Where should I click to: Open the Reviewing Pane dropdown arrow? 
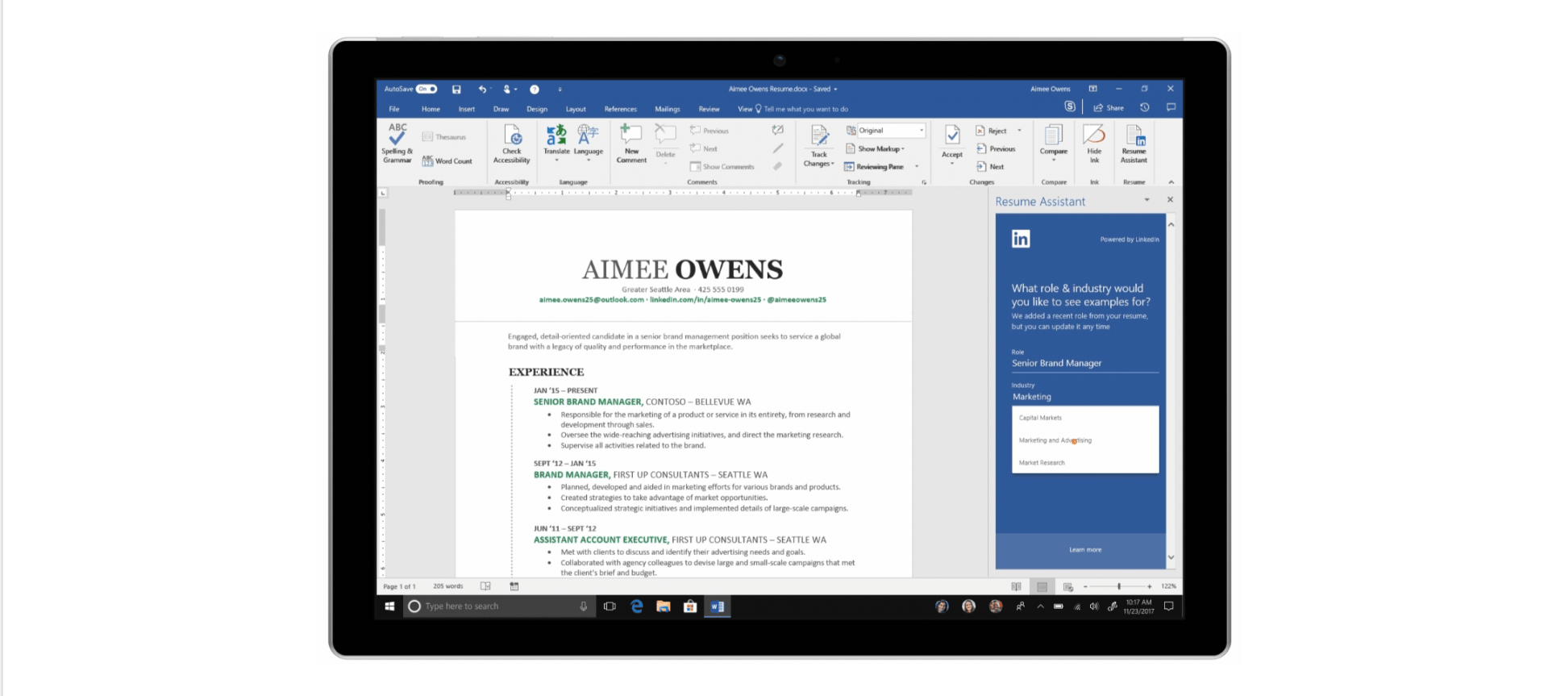(x=917, y=167)
